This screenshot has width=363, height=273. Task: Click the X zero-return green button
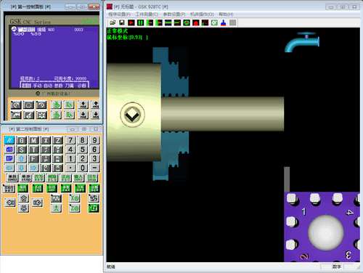[75, 199]
